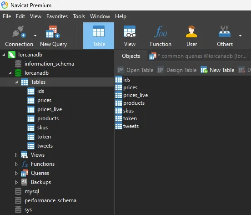Open the Help menu
This screenshot has width=251, height=215.
point(120,16)
